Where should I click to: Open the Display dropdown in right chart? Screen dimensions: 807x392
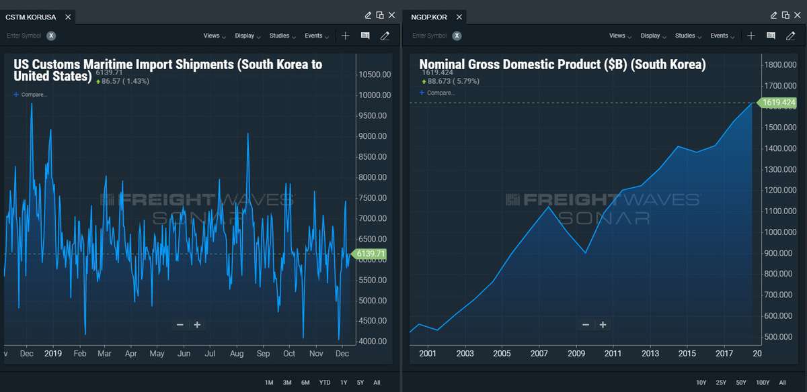click(x=653, y=36)
